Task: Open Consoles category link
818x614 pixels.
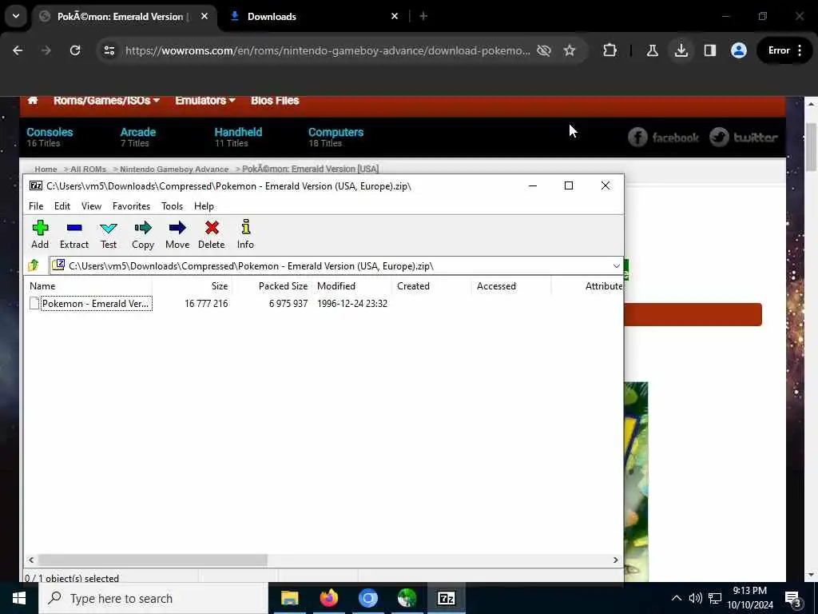Action: click(50, 132)
